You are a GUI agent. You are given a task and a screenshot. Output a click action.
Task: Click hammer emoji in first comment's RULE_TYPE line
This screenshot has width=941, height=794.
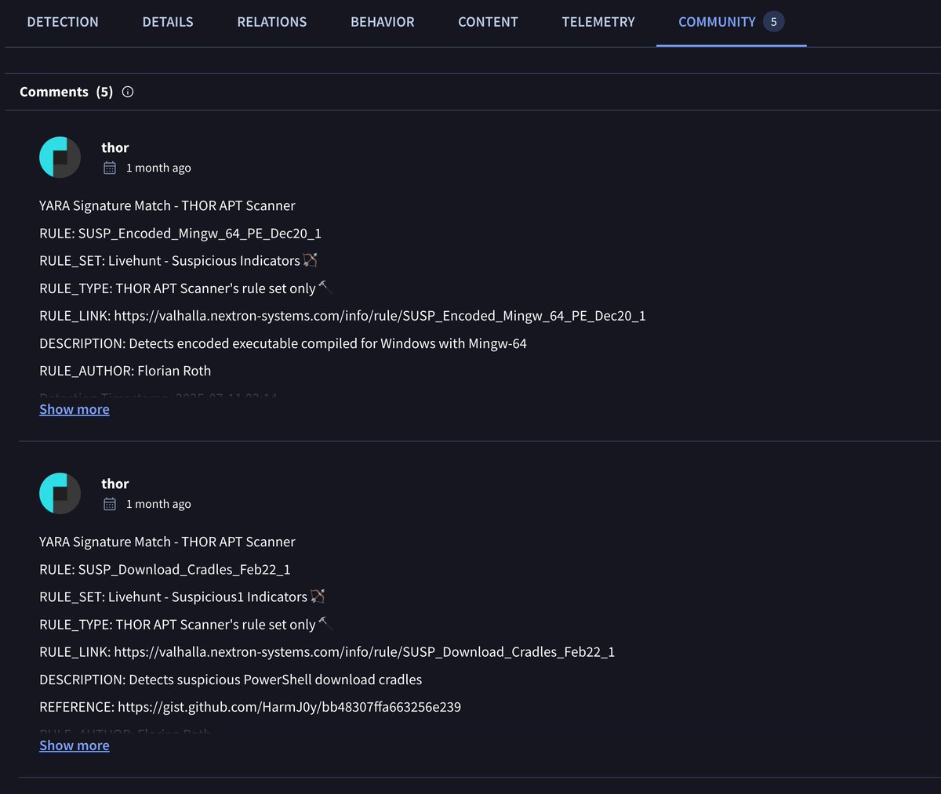325,288
